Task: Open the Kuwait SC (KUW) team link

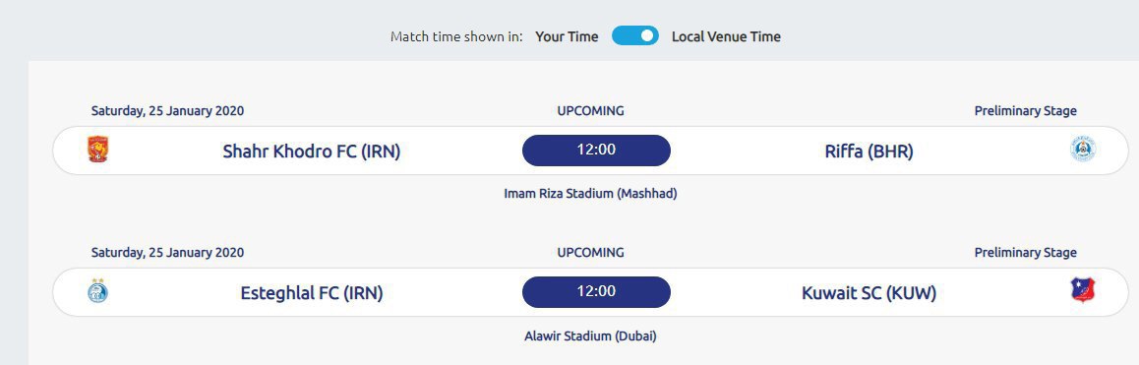Action: coord(869,293)
